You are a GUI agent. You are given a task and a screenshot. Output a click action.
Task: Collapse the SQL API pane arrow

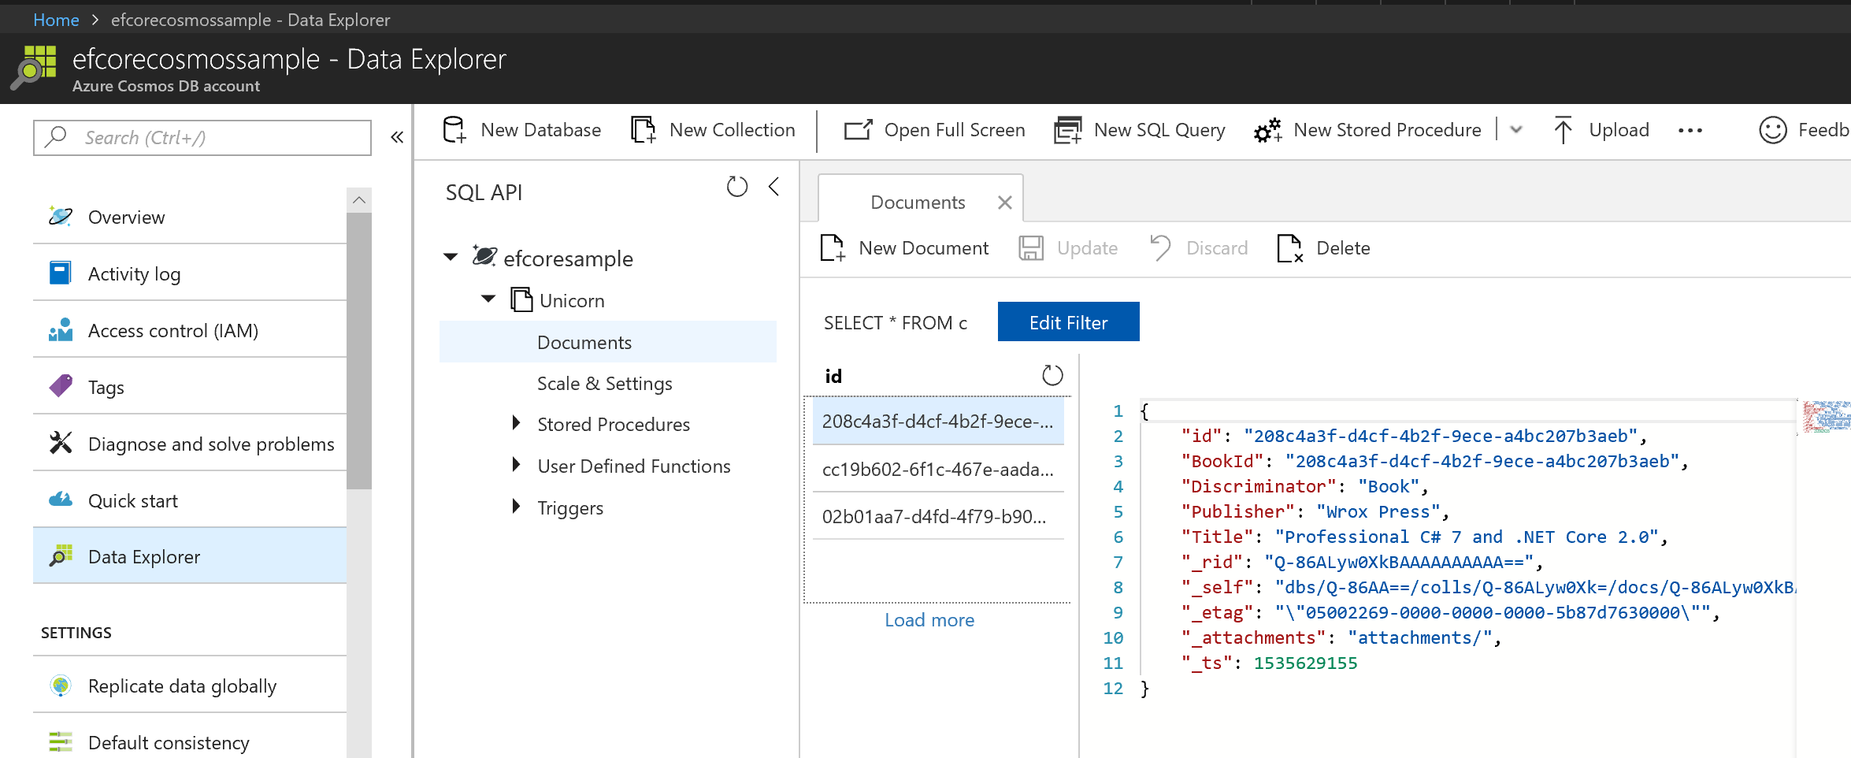click(773, 187)
